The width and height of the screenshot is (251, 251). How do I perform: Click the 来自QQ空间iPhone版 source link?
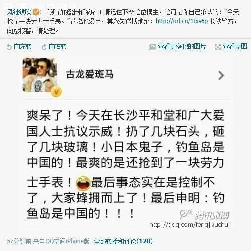(x=61, y=241)
